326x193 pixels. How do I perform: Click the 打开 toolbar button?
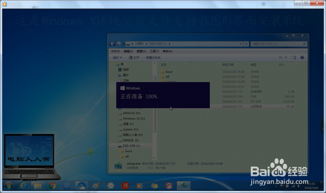(134, 58)
